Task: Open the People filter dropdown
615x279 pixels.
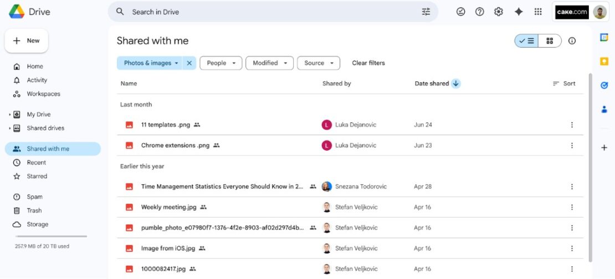Action: click(x=221, y=63)
